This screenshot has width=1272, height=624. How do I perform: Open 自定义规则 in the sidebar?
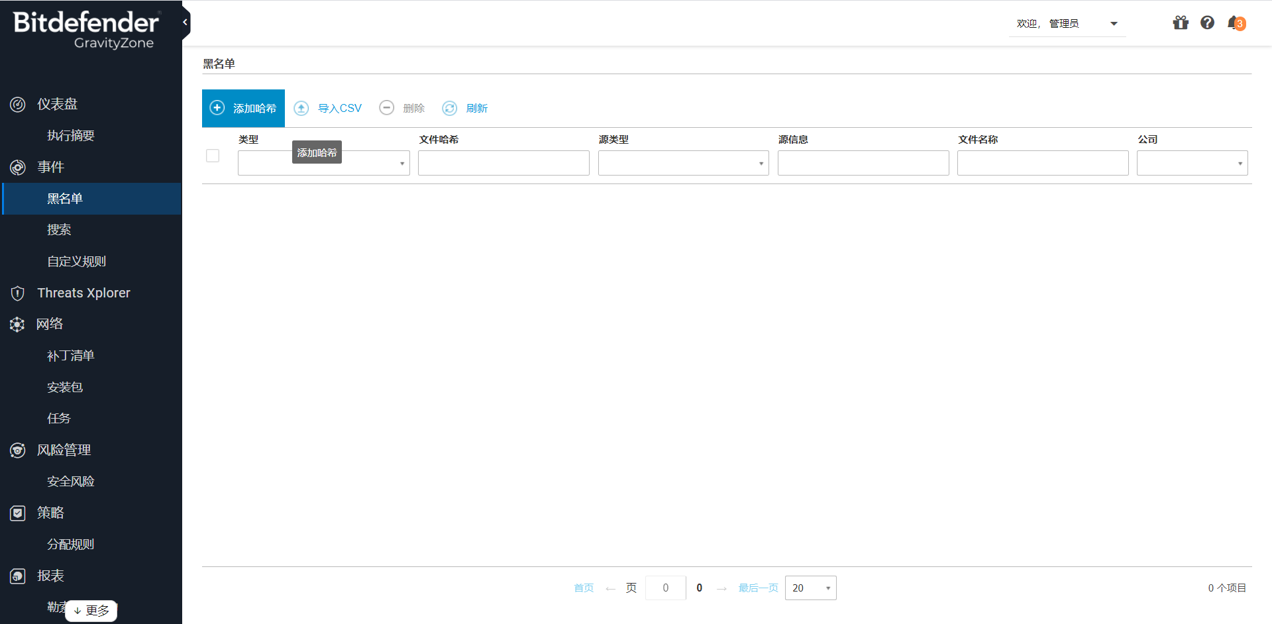tap(77, 262)
